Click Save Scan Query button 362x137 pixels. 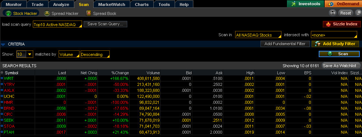point(105,24)
